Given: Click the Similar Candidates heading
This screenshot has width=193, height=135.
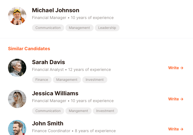Looking at the screenshot, I should pos(29,48).
